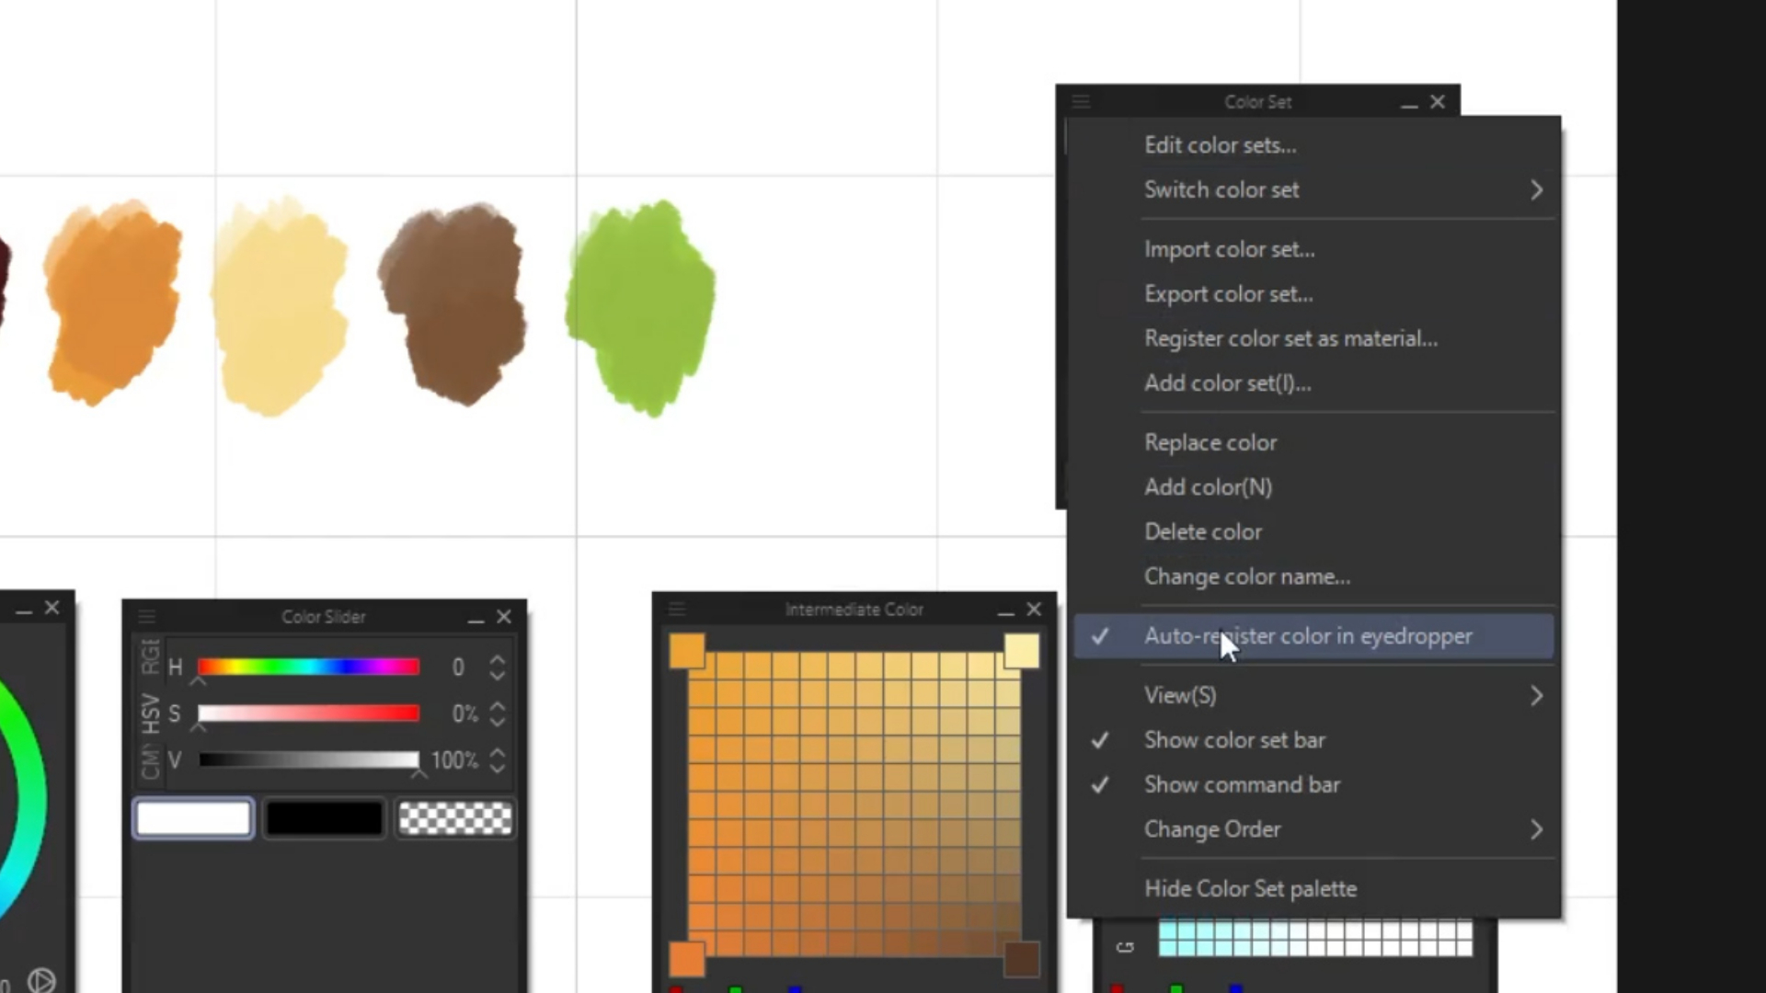Choose Hide Color Set palette
This screenshot has width=1766, height=993.
1313,889
